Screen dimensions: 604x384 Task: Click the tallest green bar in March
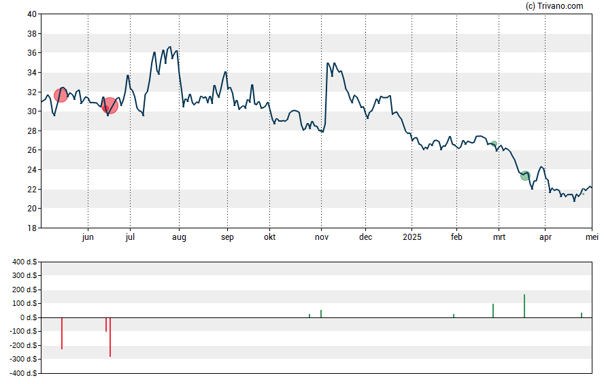tap(524, 306)
